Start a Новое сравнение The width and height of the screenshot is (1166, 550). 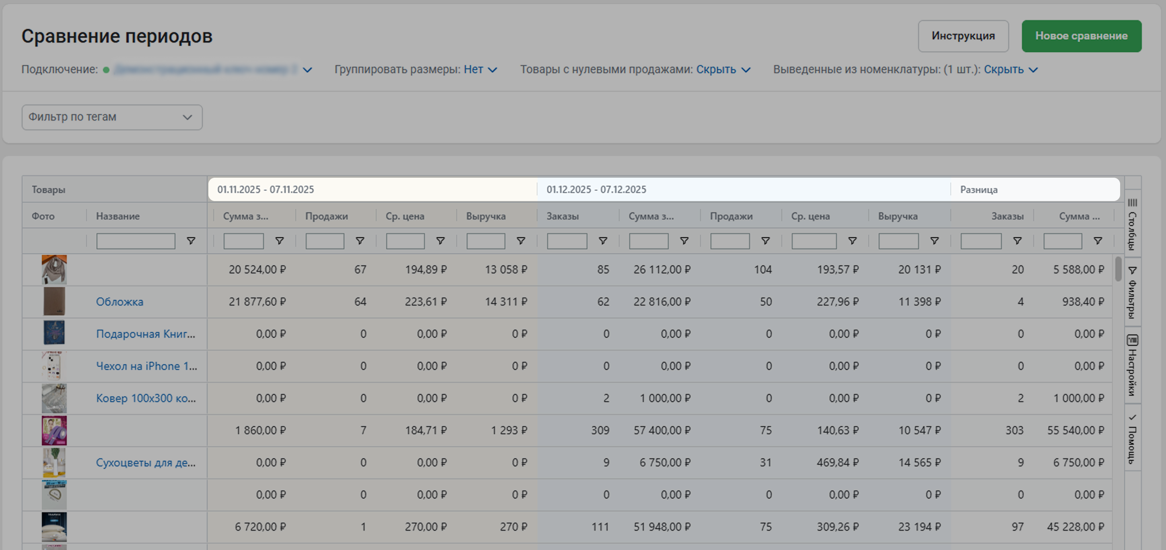pos(1081,36)
